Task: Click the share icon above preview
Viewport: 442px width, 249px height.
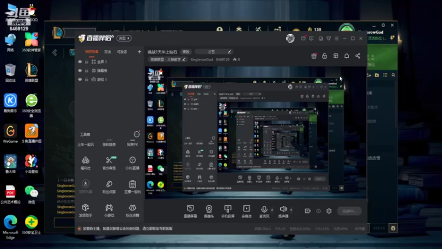Action: click(357, 56)
